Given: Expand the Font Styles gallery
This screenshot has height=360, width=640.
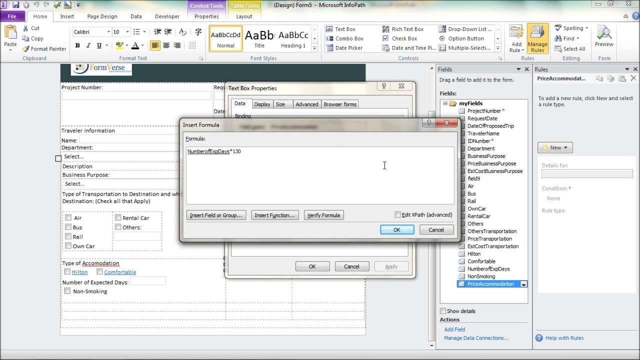Looking at the screenshot, I should coord(314,48).
